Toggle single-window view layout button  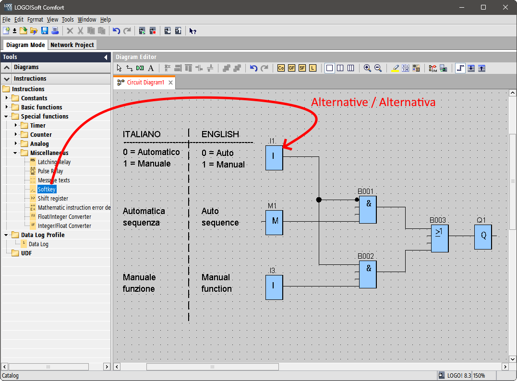(x=329, y=68)
